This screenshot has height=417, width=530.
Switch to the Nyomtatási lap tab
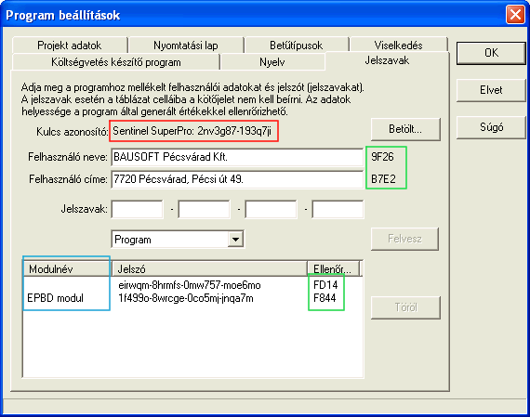(186, 46)
